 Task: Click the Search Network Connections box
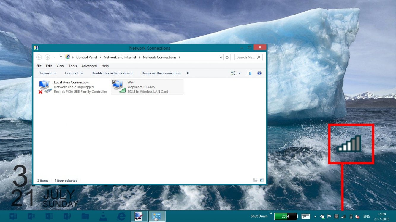pos(248,57)
